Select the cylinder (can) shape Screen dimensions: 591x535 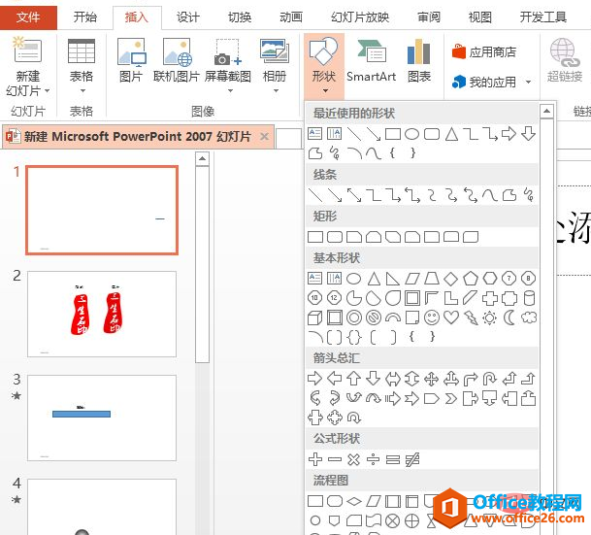point(529,298)
